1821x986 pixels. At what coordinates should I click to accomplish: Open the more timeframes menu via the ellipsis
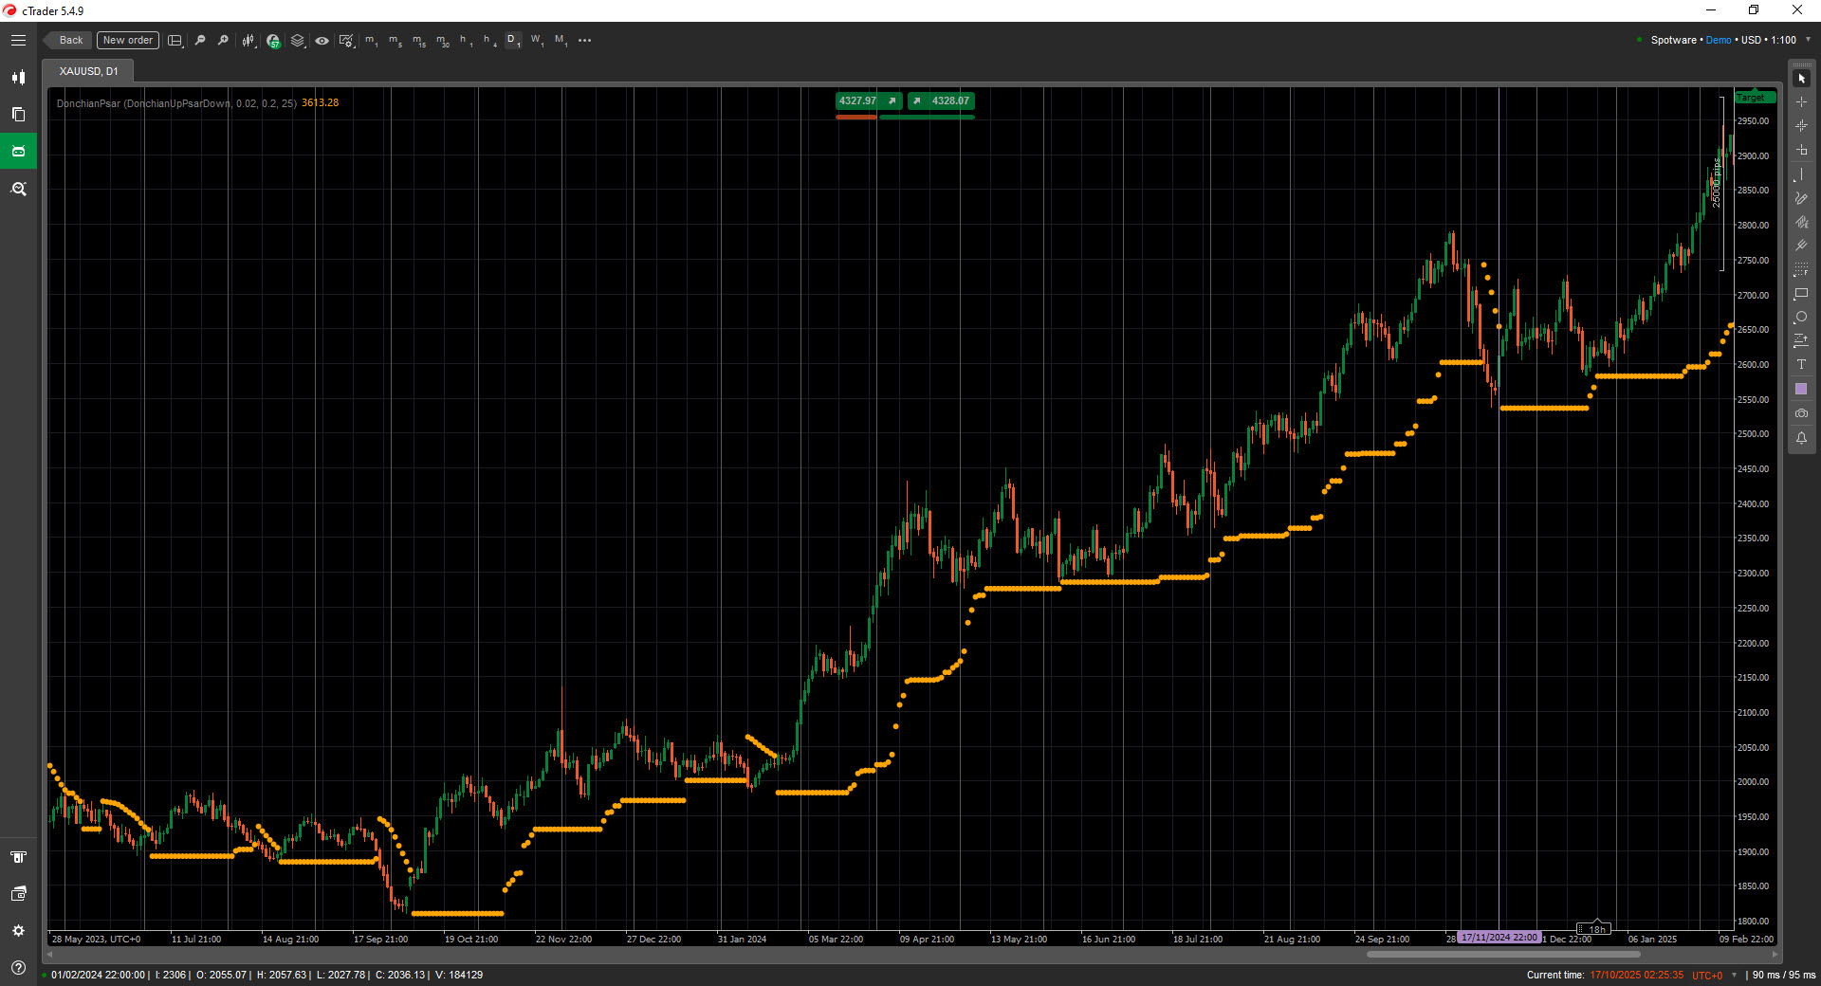tap(584, 40)
